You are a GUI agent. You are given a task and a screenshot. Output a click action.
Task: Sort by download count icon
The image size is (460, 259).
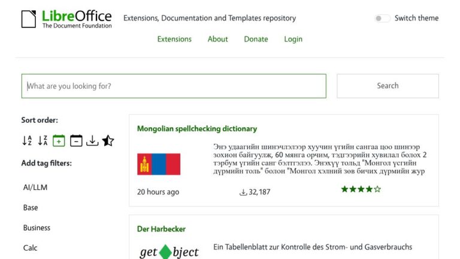(x=92, y=141)
